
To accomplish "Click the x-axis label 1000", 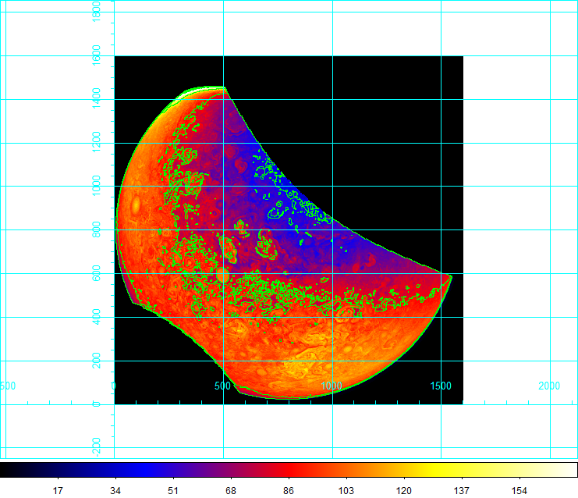I will coord(332,386).
